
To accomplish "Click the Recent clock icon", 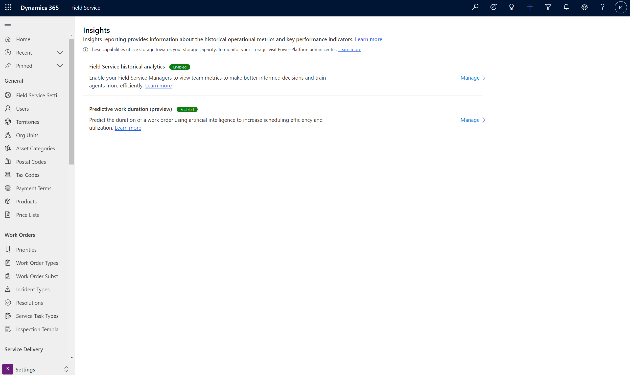I will (8, 53).
